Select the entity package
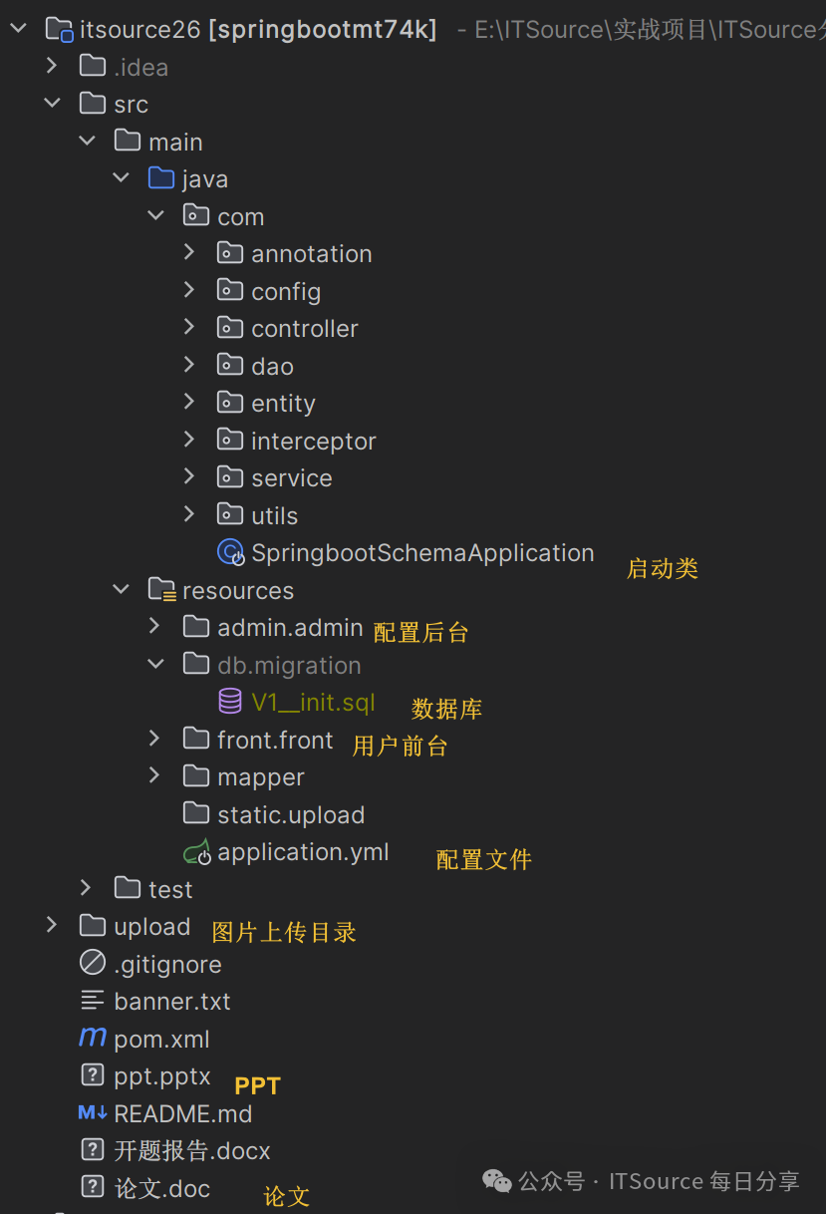 click(x=283, y=403)
